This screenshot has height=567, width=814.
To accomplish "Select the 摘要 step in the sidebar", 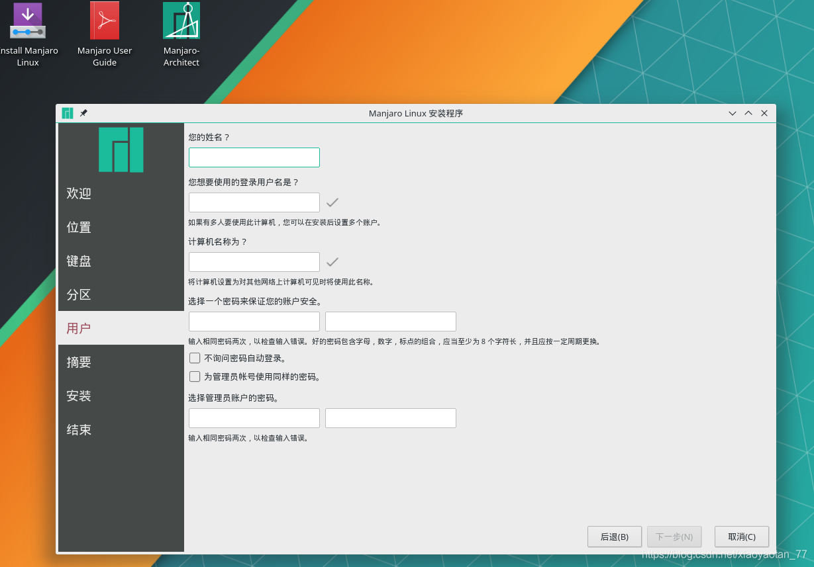I will click(121, 362).
